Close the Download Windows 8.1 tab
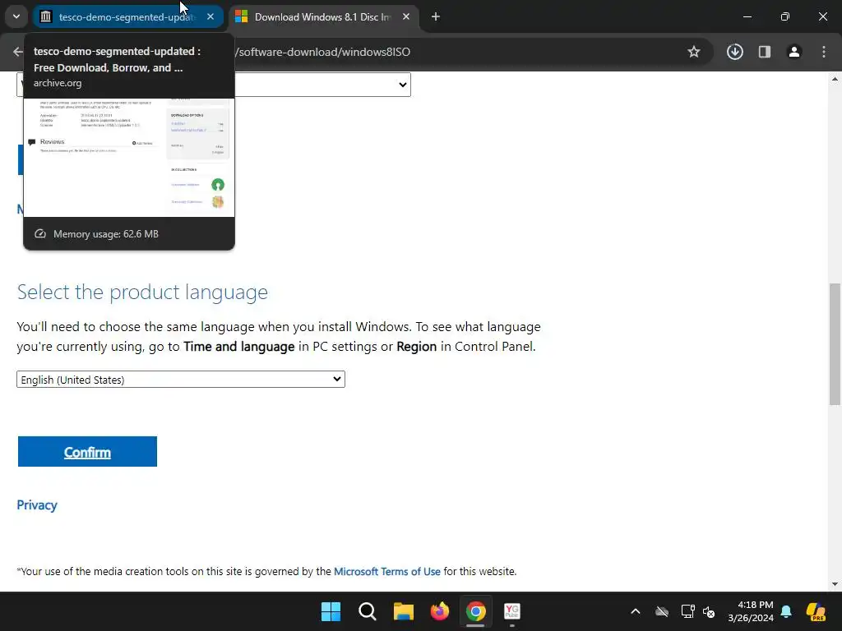Screen dimensions: 842x631 tap(406, 16)
